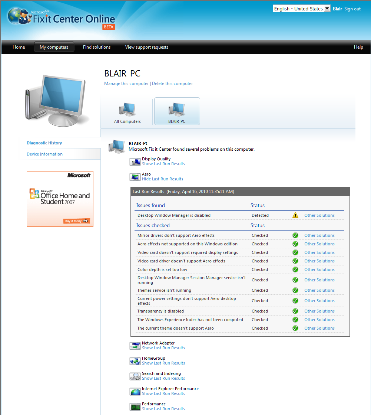Image resolution: width=371 pixels, height=415 pixels.
Task: Click Manage this computer link
Action: pos(126,84)
